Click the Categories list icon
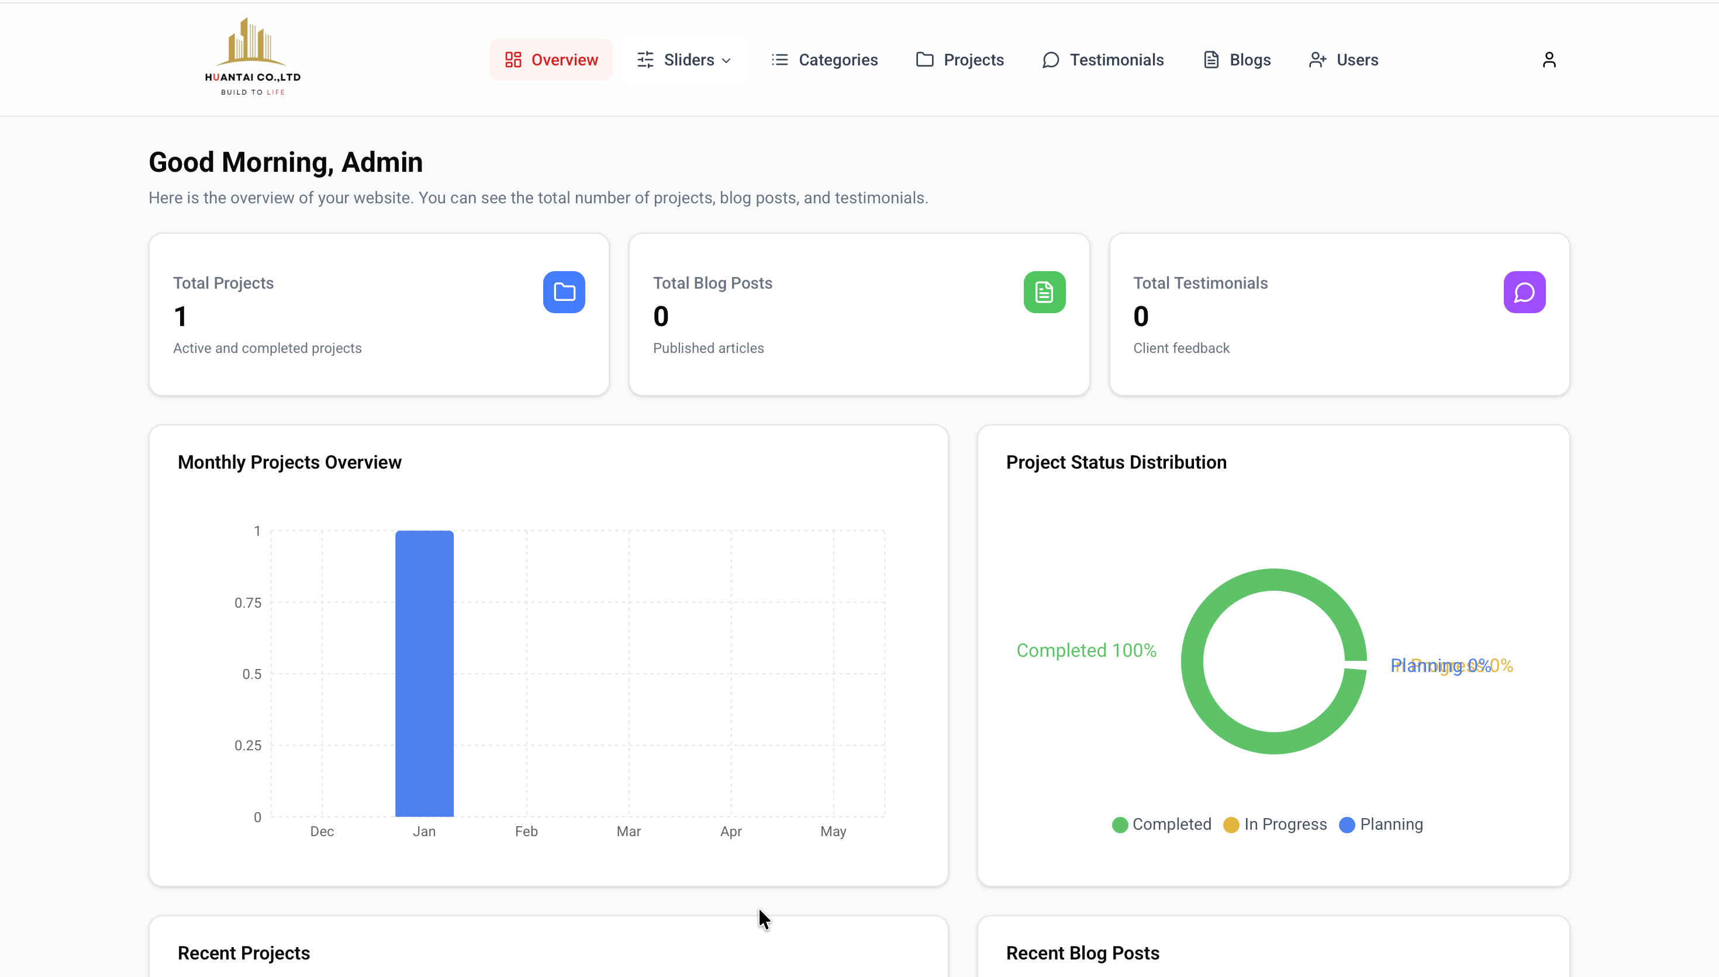This screenshot has width=1719, height=977. (779, 60)
